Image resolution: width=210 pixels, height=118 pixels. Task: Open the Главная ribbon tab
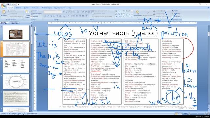click(x=10, y=8)
